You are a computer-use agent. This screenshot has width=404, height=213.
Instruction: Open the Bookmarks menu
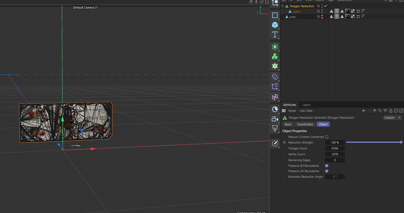click(x=344, y=1)
